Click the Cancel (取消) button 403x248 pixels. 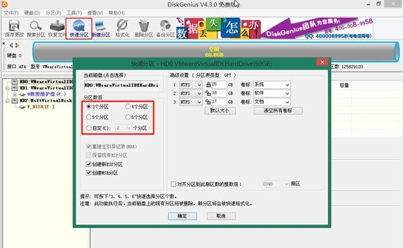(221, 216)
